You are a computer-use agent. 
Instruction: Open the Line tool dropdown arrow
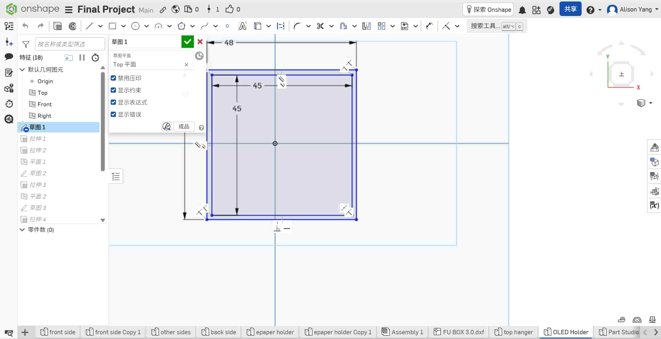(x=100, y=26)
